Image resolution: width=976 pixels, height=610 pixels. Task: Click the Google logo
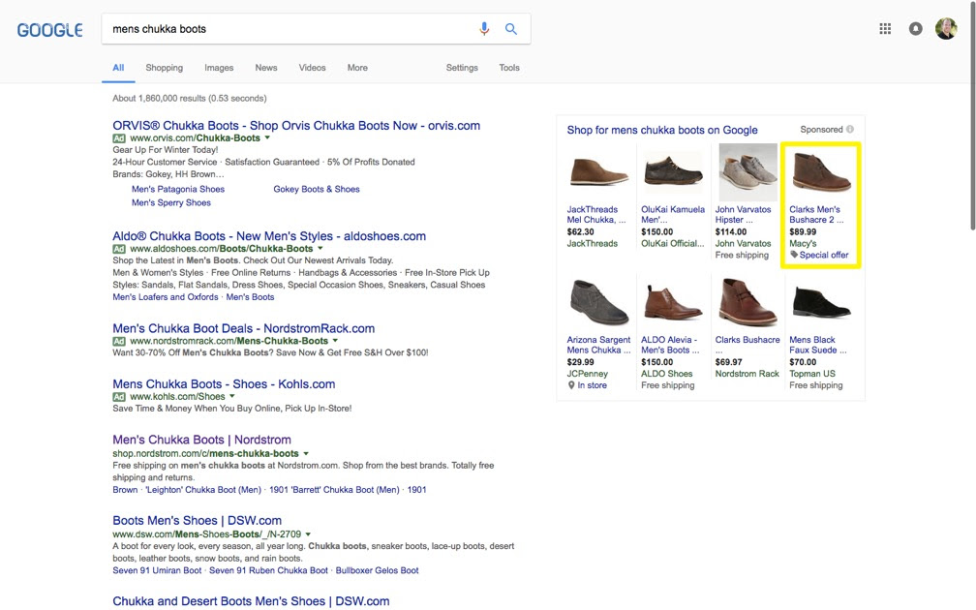click(x=49, y=29)
